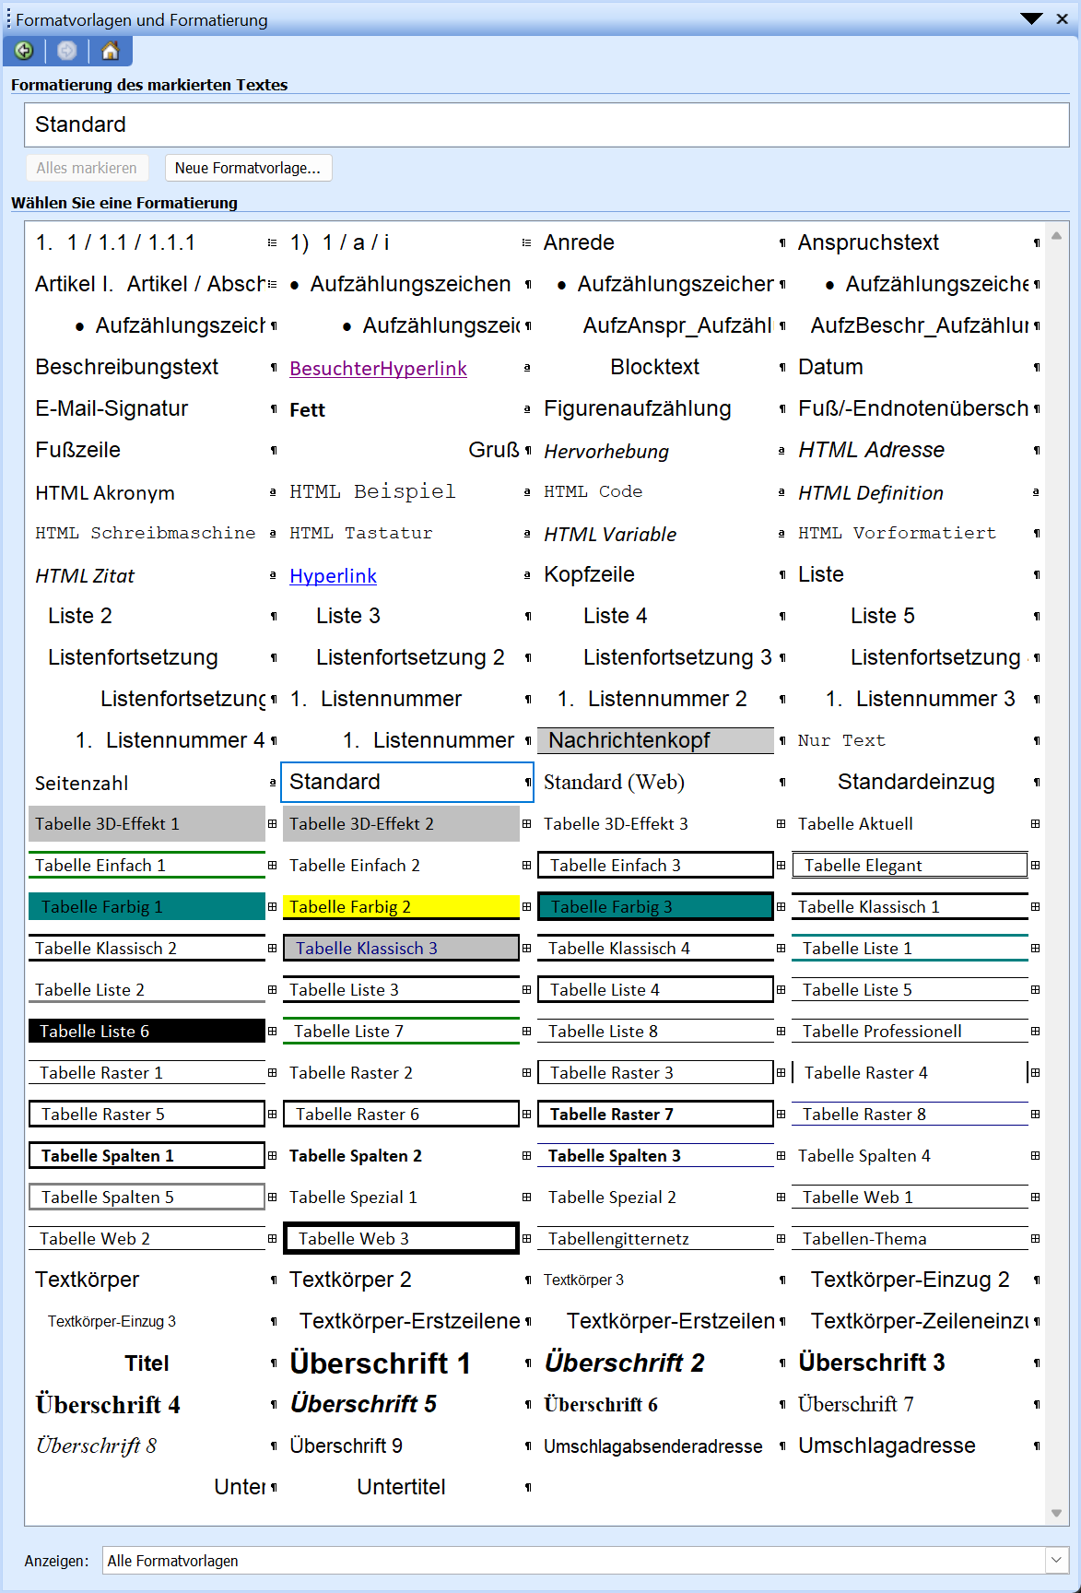The width and height of the screenshot is (1081, 1593).
Task: Select the BesuchterHyperlink style
Action: tap(378, 369)
